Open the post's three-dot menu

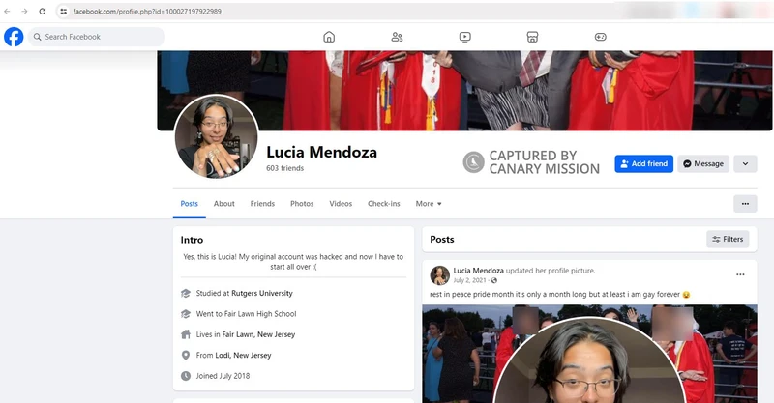pyautogui.click(x=740, y=274)
